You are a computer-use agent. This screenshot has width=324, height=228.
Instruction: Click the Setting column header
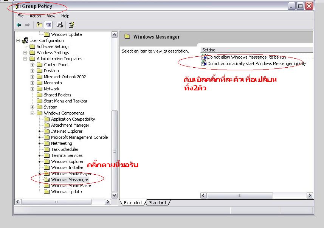pos(256,50)
